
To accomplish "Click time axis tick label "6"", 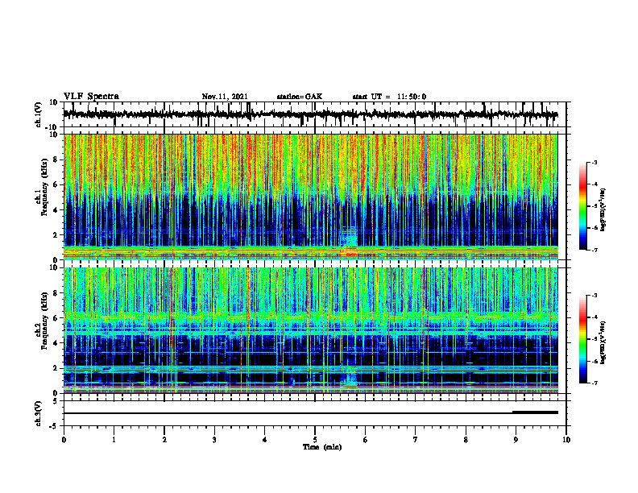I will pyautogui.click(x=366, y=440).
